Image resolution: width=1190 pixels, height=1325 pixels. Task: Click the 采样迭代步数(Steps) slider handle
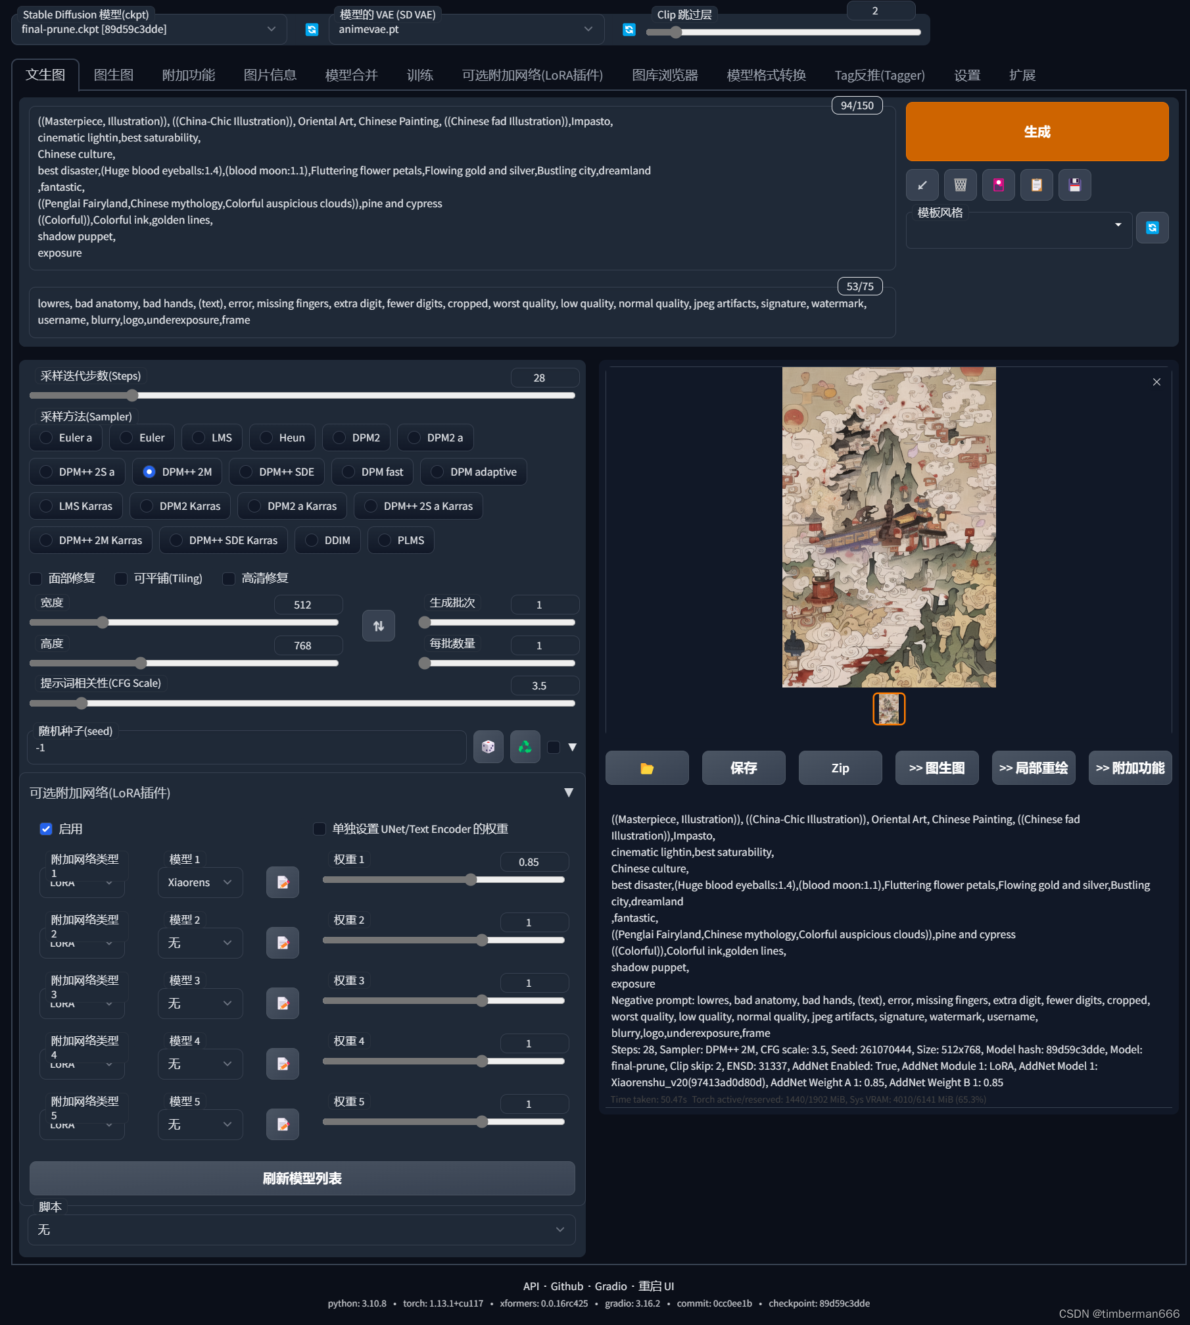pos(132,395)
